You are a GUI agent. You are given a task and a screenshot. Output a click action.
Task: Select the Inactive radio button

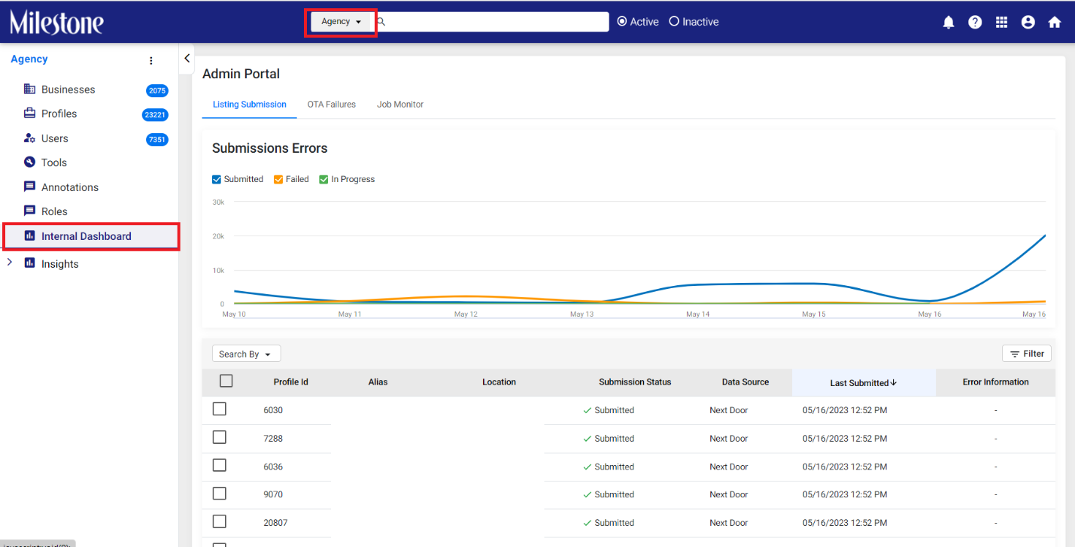click(x=674, y=22)
